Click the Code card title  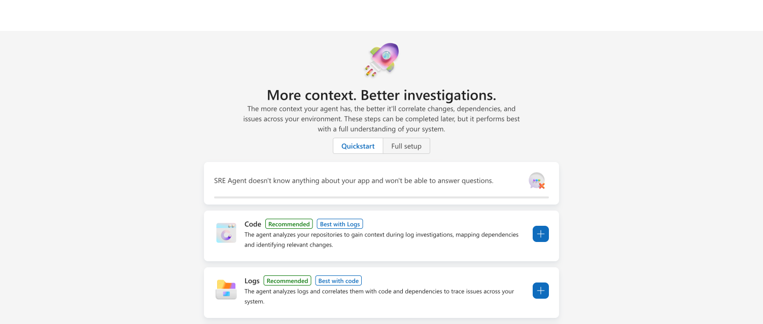pos(253,224)
